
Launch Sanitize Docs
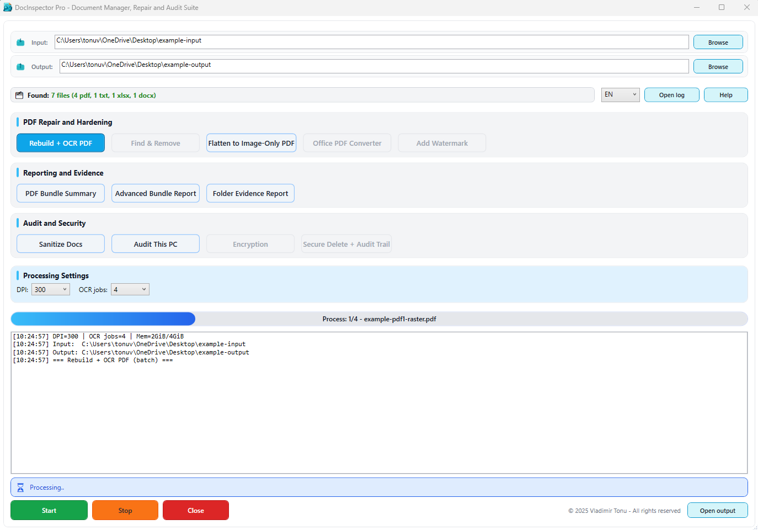60,243
